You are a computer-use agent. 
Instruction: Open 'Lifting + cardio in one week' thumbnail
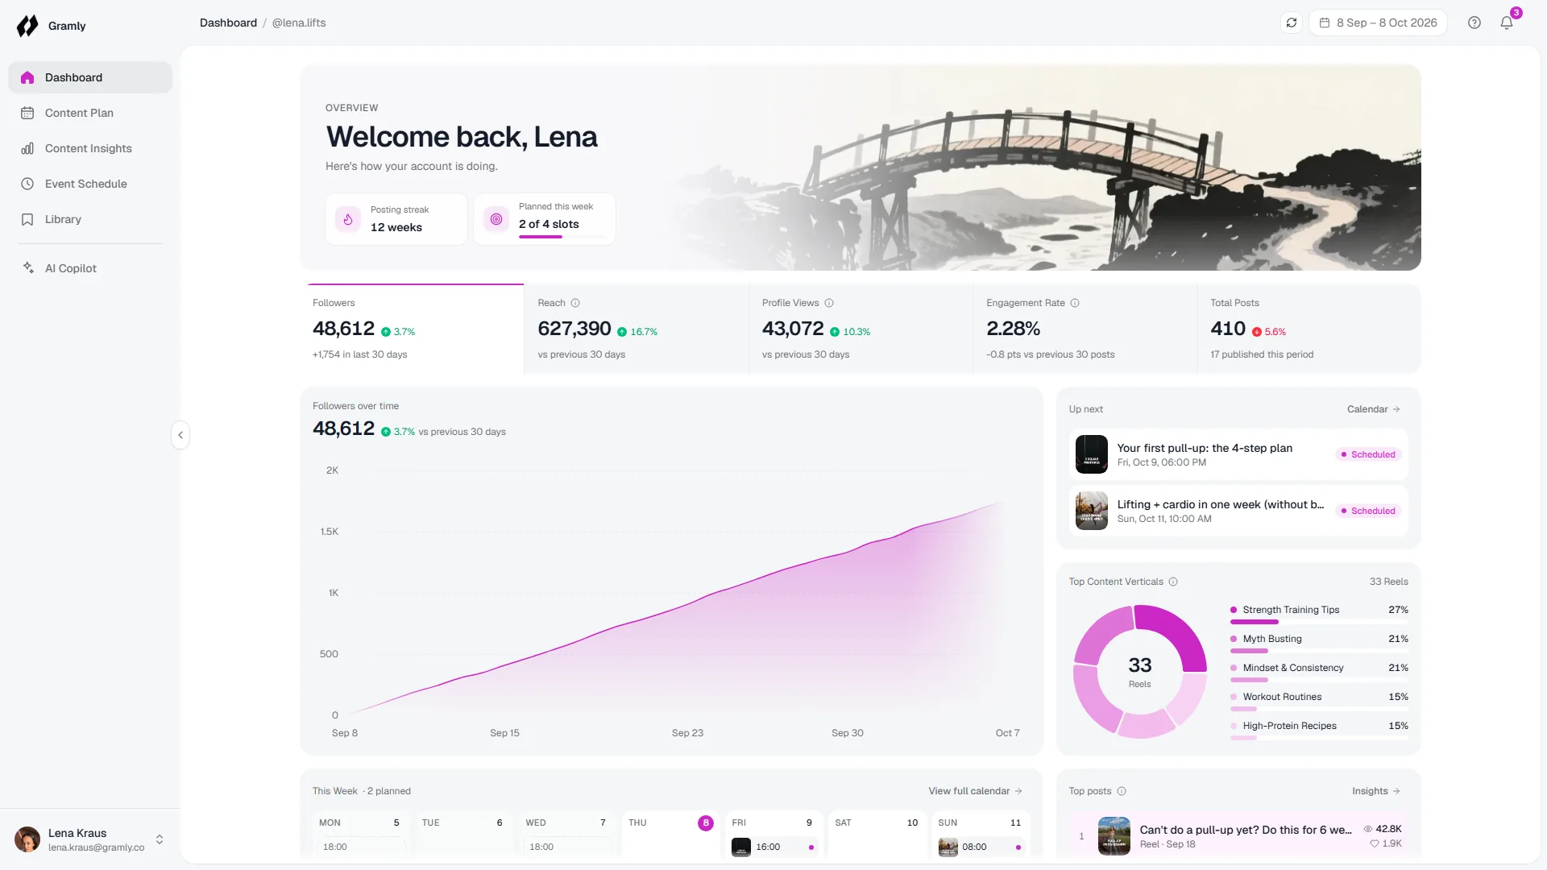point(1092,511)
